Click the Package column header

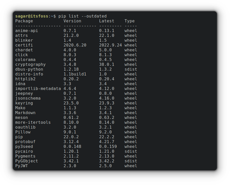[24, 21]
